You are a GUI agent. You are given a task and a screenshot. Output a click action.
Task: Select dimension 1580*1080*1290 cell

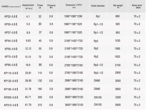pyautogui.click(x=73, y=16)
